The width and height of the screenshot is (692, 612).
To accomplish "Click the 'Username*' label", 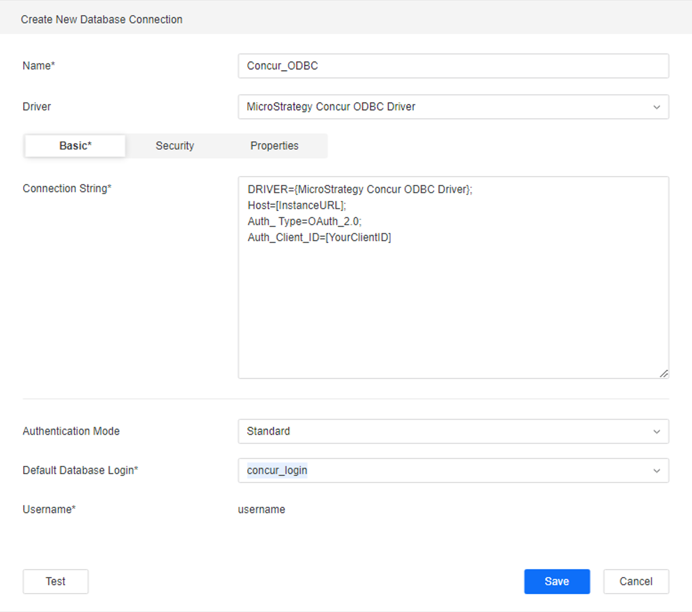I will (x=49, y=510).
